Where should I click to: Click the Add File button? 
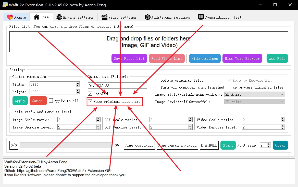click(277, 58)
